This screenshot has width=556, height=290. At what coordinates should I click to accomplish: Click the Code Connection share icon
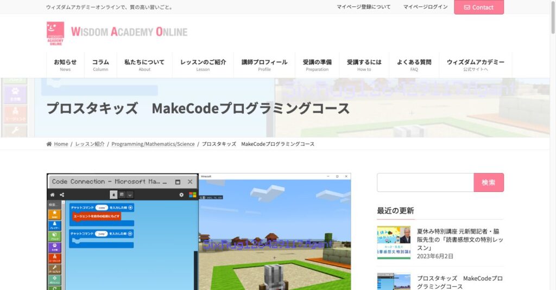tap(62, 195)
